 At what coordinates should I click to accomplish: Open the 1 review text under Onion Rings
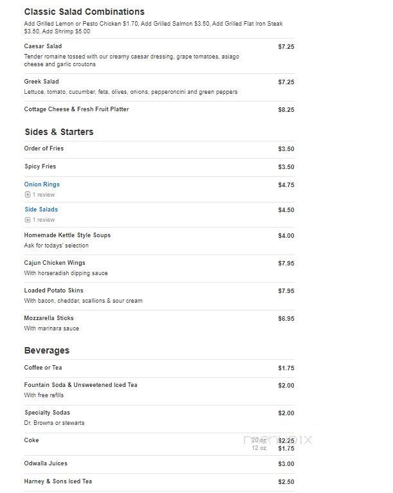[x=44, y=195]
